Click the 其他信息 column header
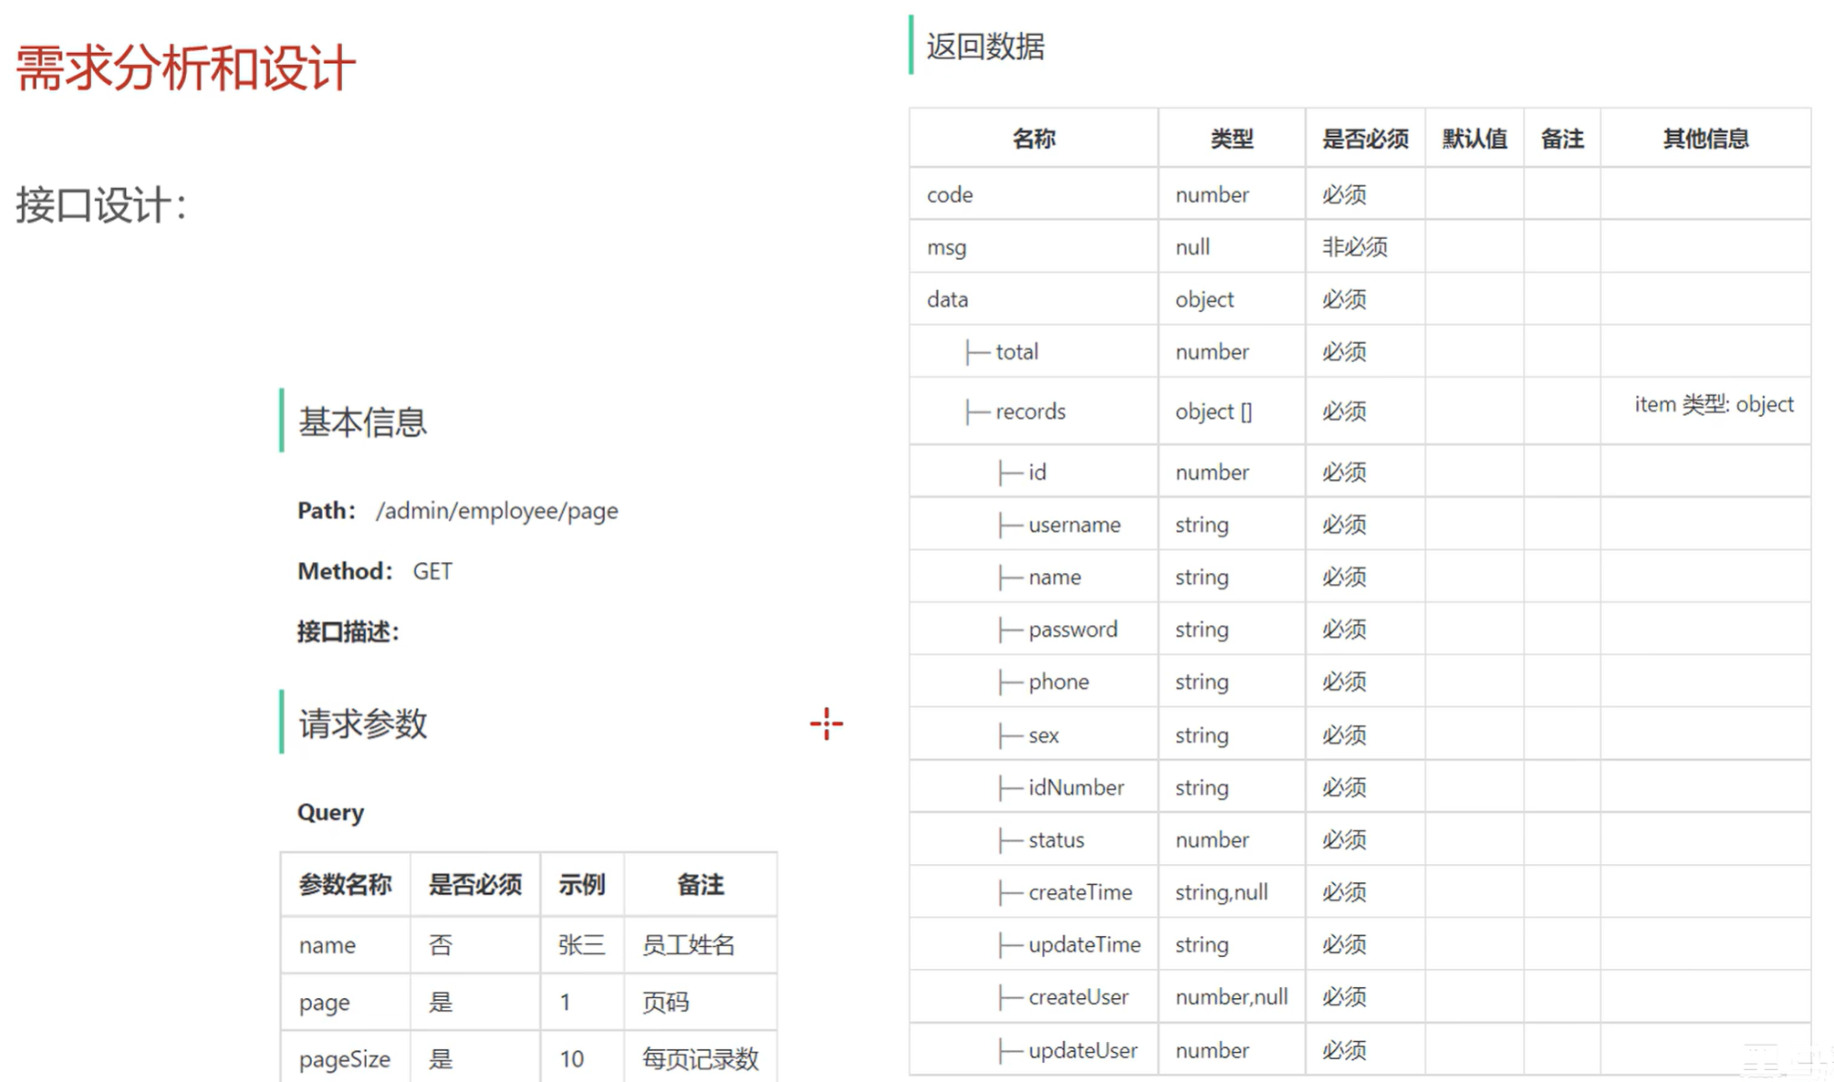The height and width of the screenshot is (1082, 1834). tap(1704, 139)
